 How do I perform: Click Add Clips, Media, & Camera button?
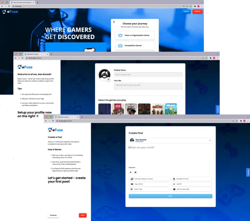pyautogui.click(x=149, y=179)
